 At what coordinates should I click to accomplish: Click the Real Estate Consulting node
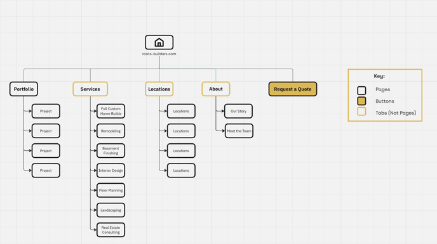(x=111, y=230)
